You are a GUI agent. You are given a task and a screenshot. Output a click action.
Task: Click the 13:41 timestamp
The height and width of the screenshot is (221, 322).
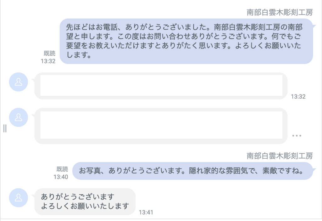click(146, 212)
